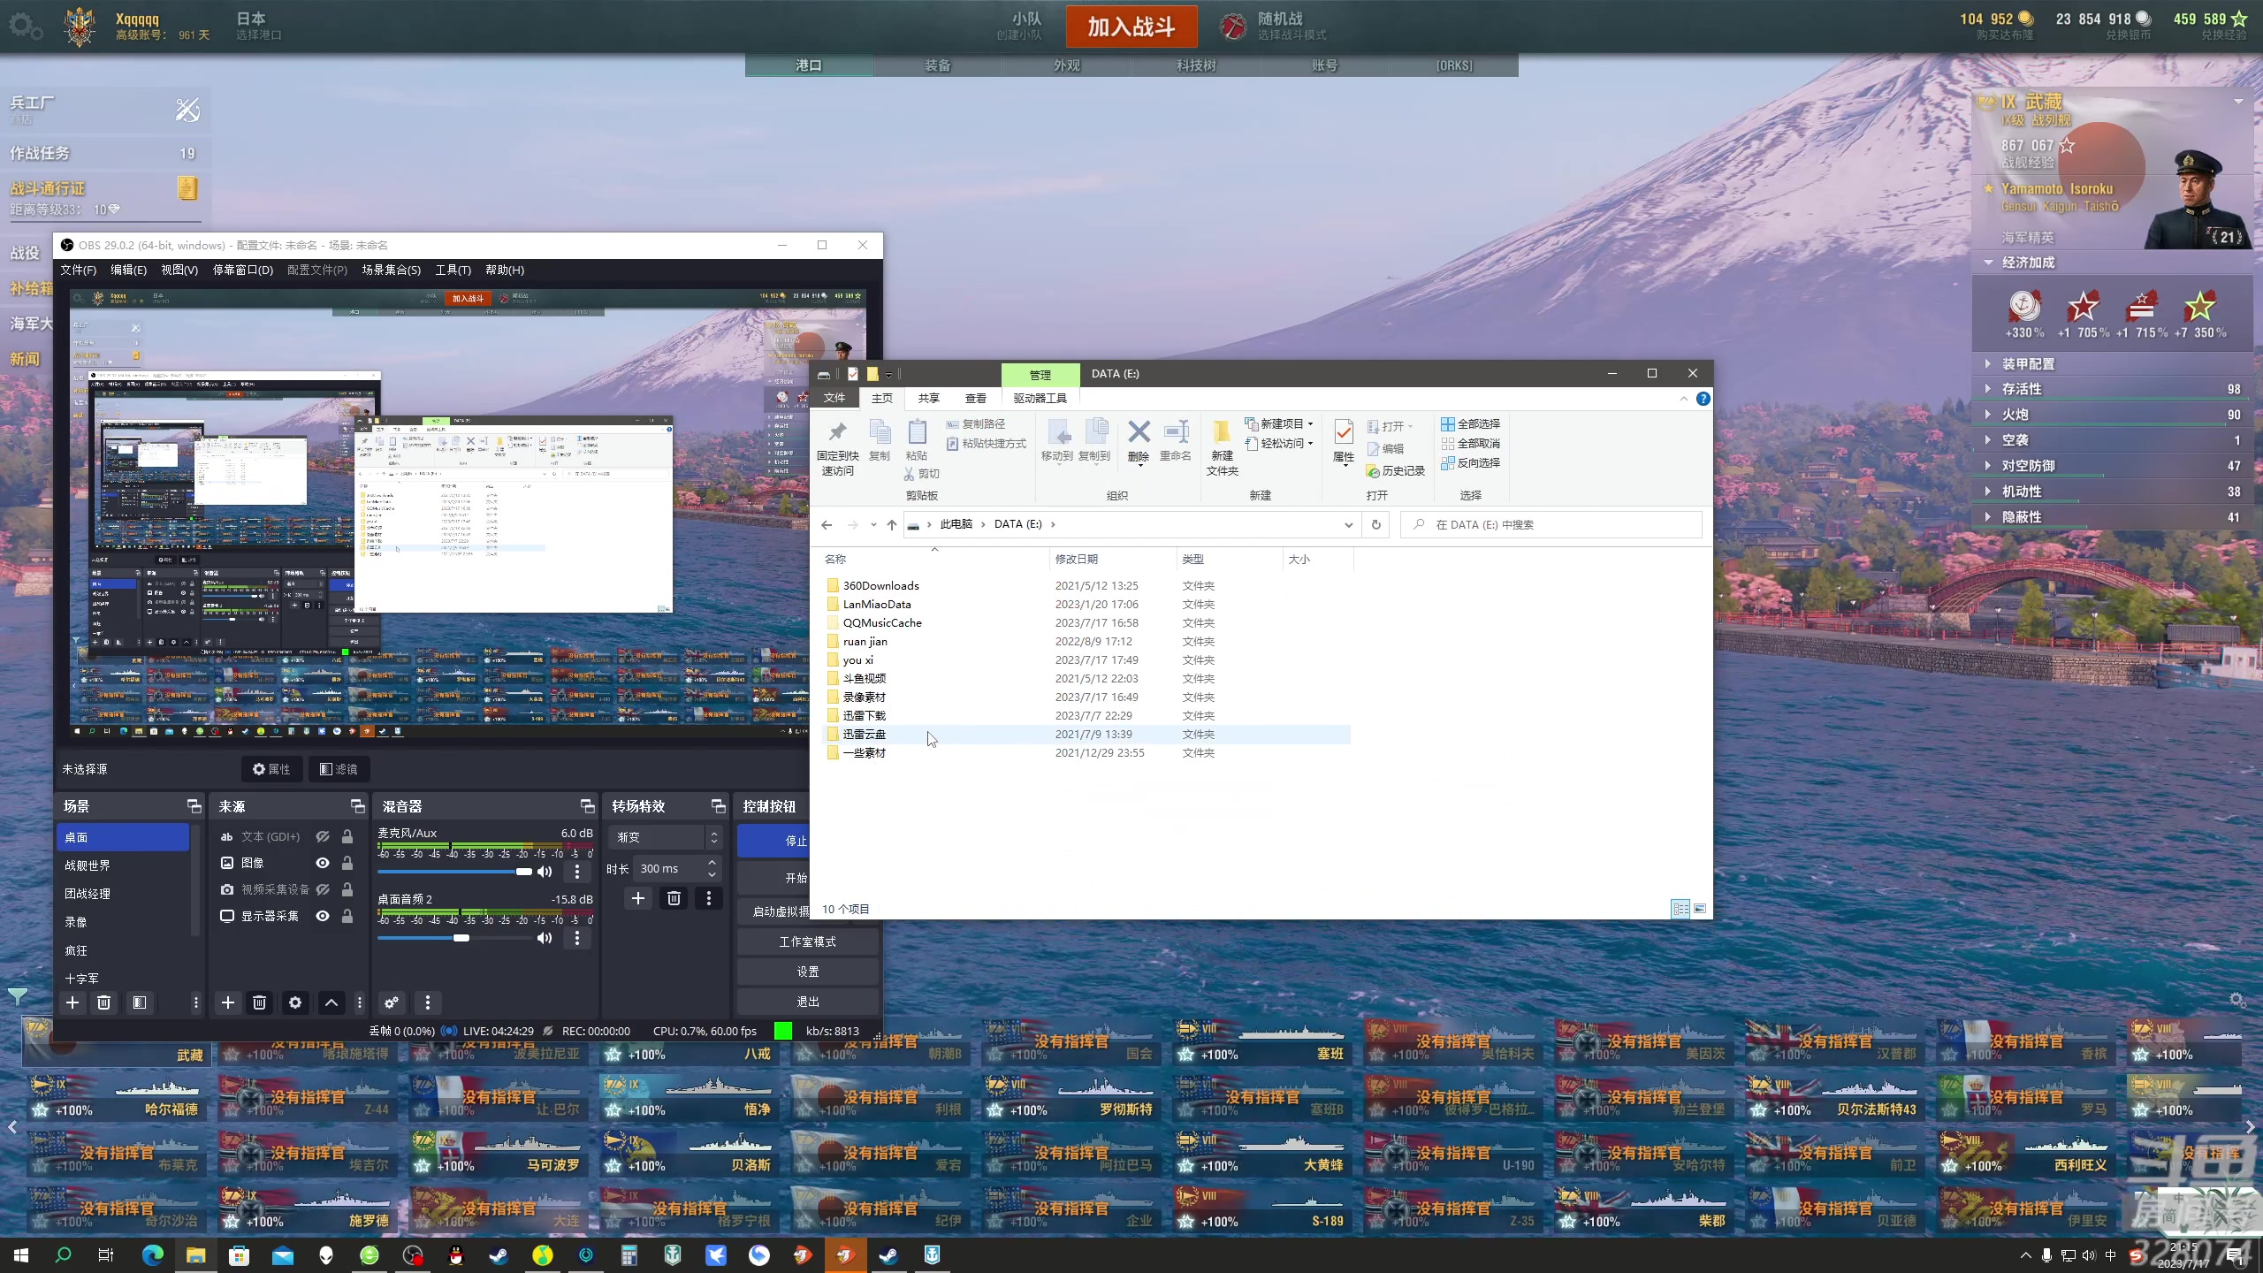Click the 工作室模式 button
The image size is (2263, 1273).
click(807, 941)
